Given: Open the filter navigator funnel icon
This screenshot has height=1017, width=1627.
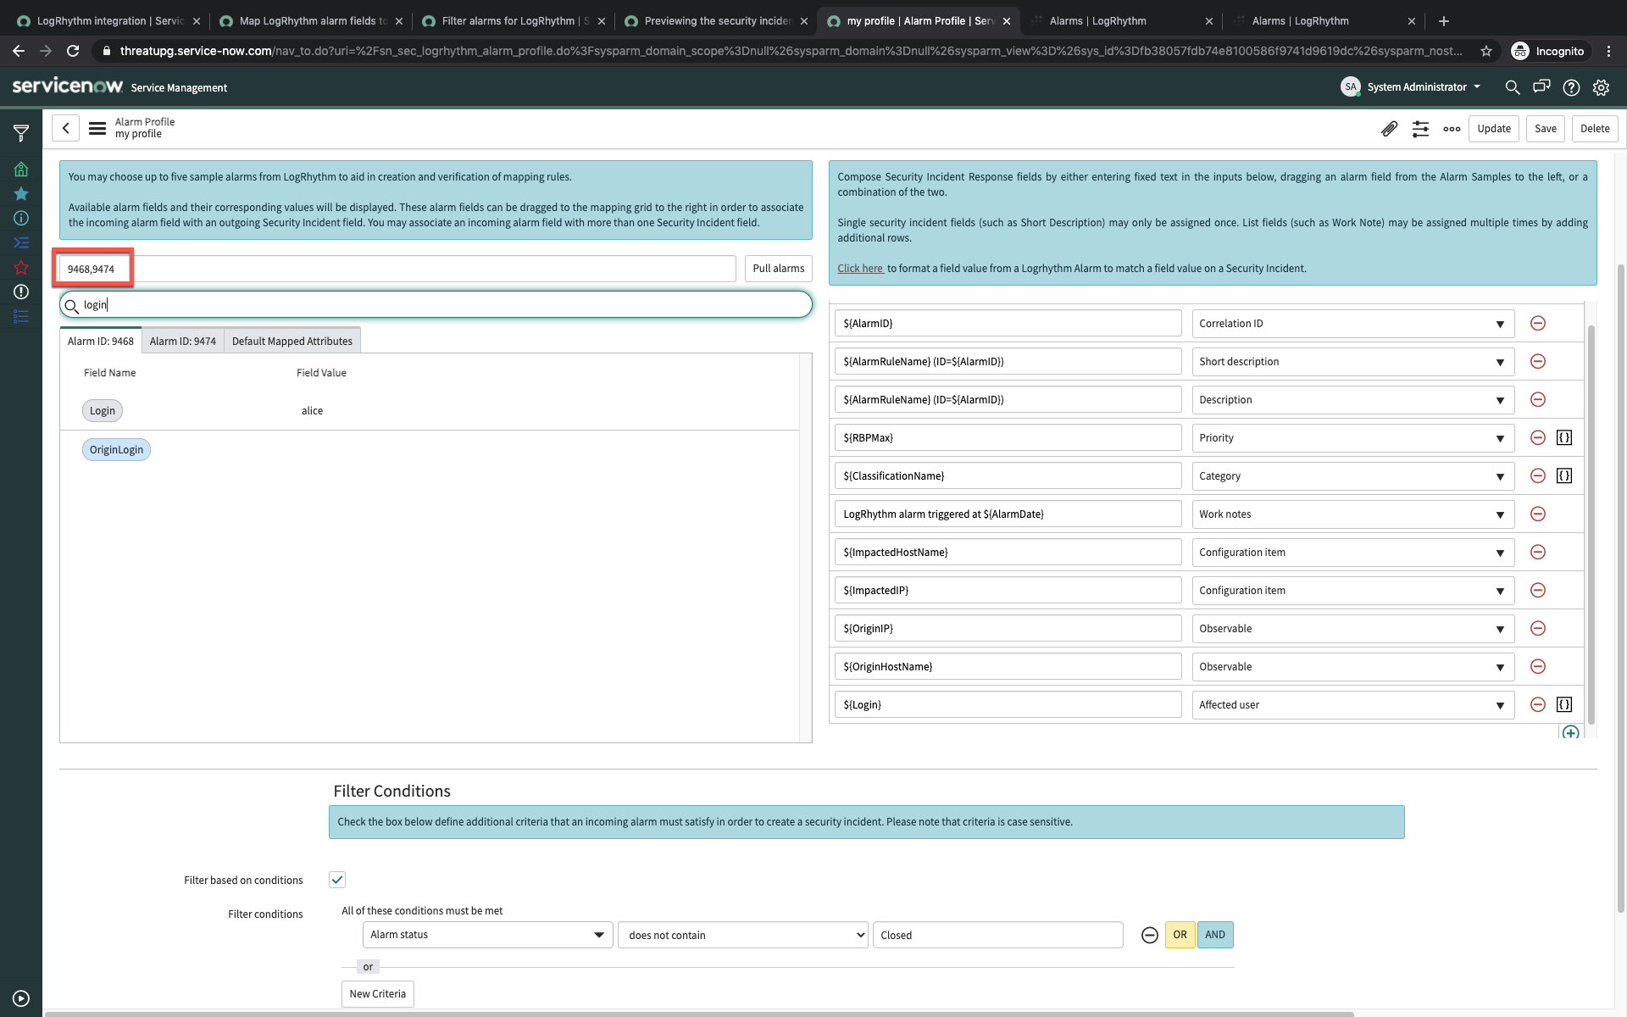Looking at the screenshot, I should pos(21,133).
